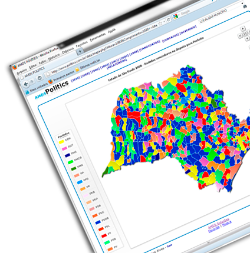
Task: Click the map center zoom control
Action: (x=245, y=34)
